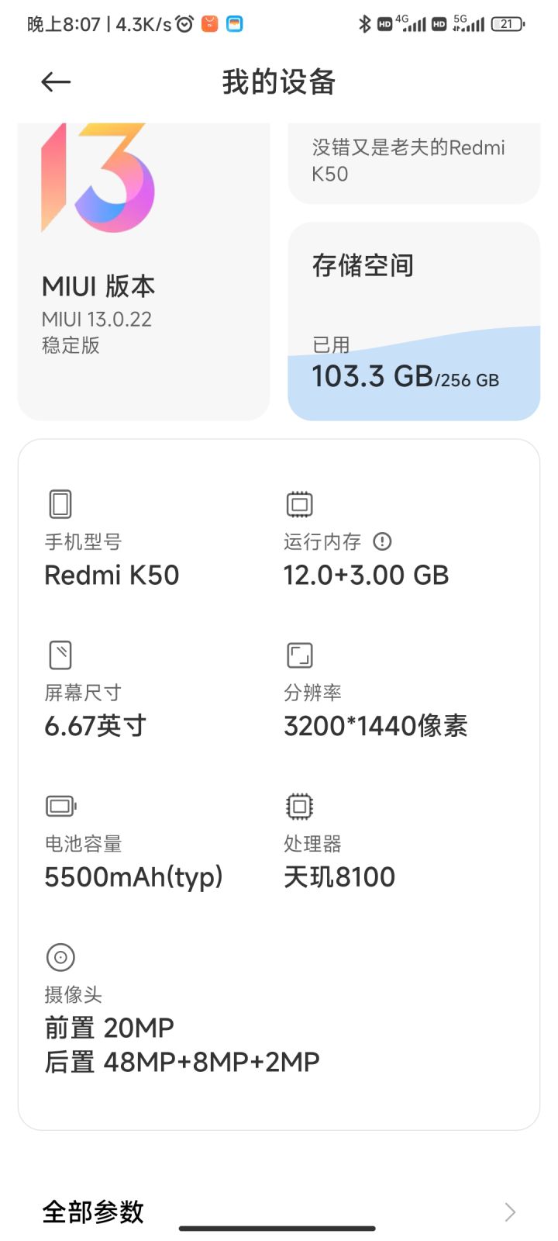Click the screen size icon
The height and width of the screenshot is (1241, 558).
[60, 655]
